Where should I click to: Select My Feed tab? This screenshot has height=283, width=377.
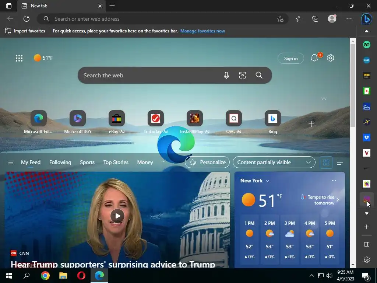[31, 162]
